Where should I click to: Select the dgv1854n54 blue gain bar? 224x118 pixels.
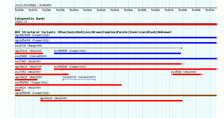(116, 43)
